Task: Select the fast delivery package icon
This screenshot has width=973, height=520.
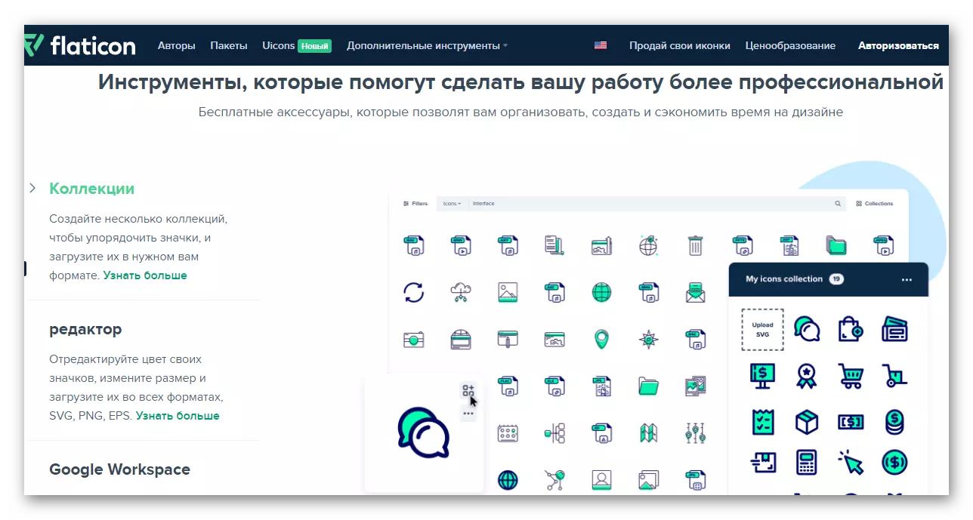Action: [763, 463]
